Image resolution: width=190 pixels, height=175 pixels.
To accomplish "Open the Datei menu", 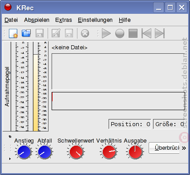I will coord(11,20).
